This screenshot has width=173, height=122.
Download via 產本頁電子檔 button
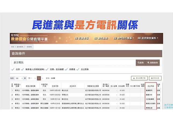tap(139, 78)
